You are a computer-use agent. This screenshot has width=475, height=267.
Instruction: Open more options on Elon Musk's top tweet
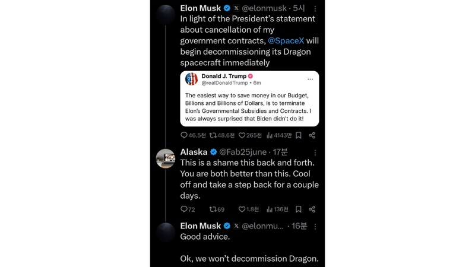click(315, 9)
